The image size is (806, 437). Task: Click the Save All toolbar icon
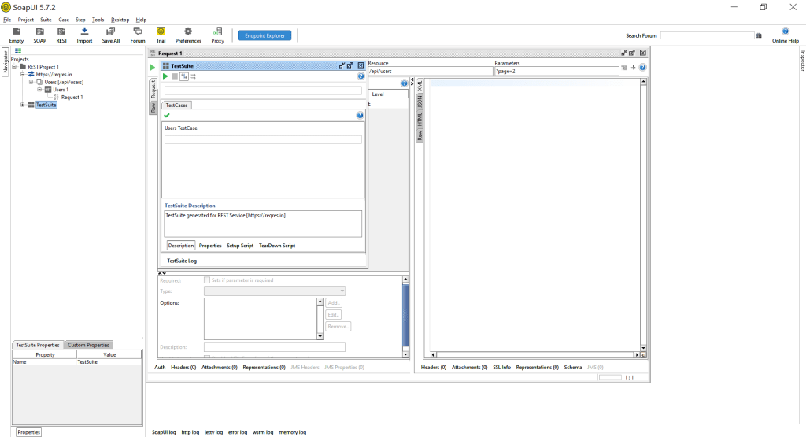click(111, 35)
